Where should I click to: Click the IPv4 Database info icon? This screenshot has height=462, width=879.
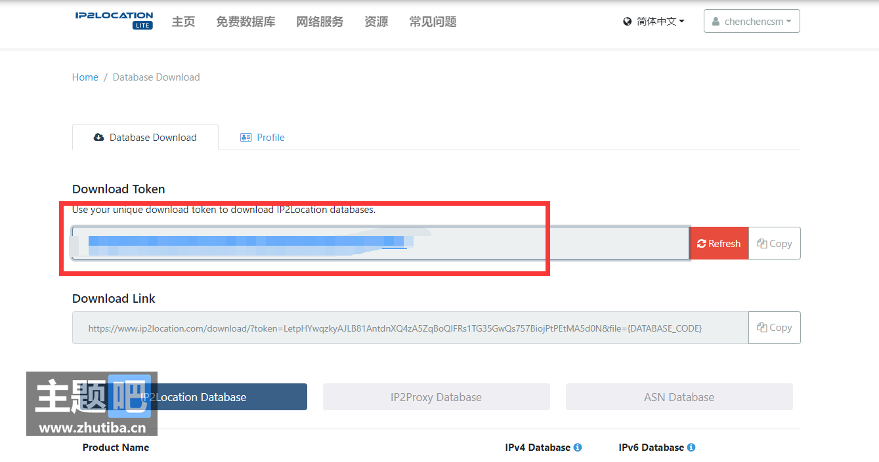click(x=578, y=448)
